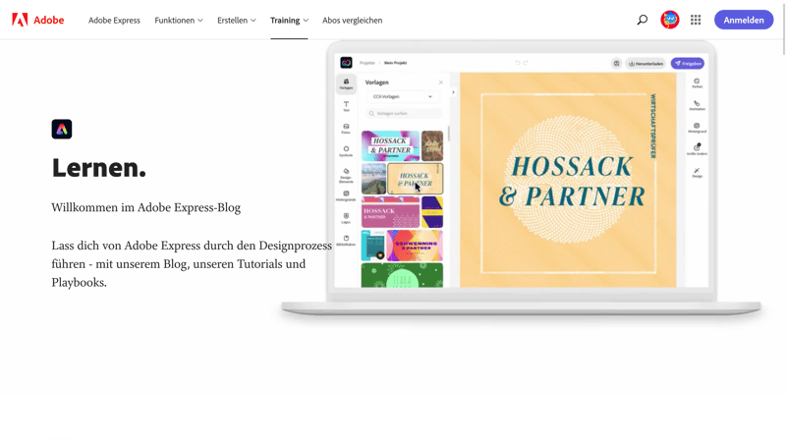This screenshot has width=786, height=442.
Task: Open the search magnifier in header
Action: point(643,20)
